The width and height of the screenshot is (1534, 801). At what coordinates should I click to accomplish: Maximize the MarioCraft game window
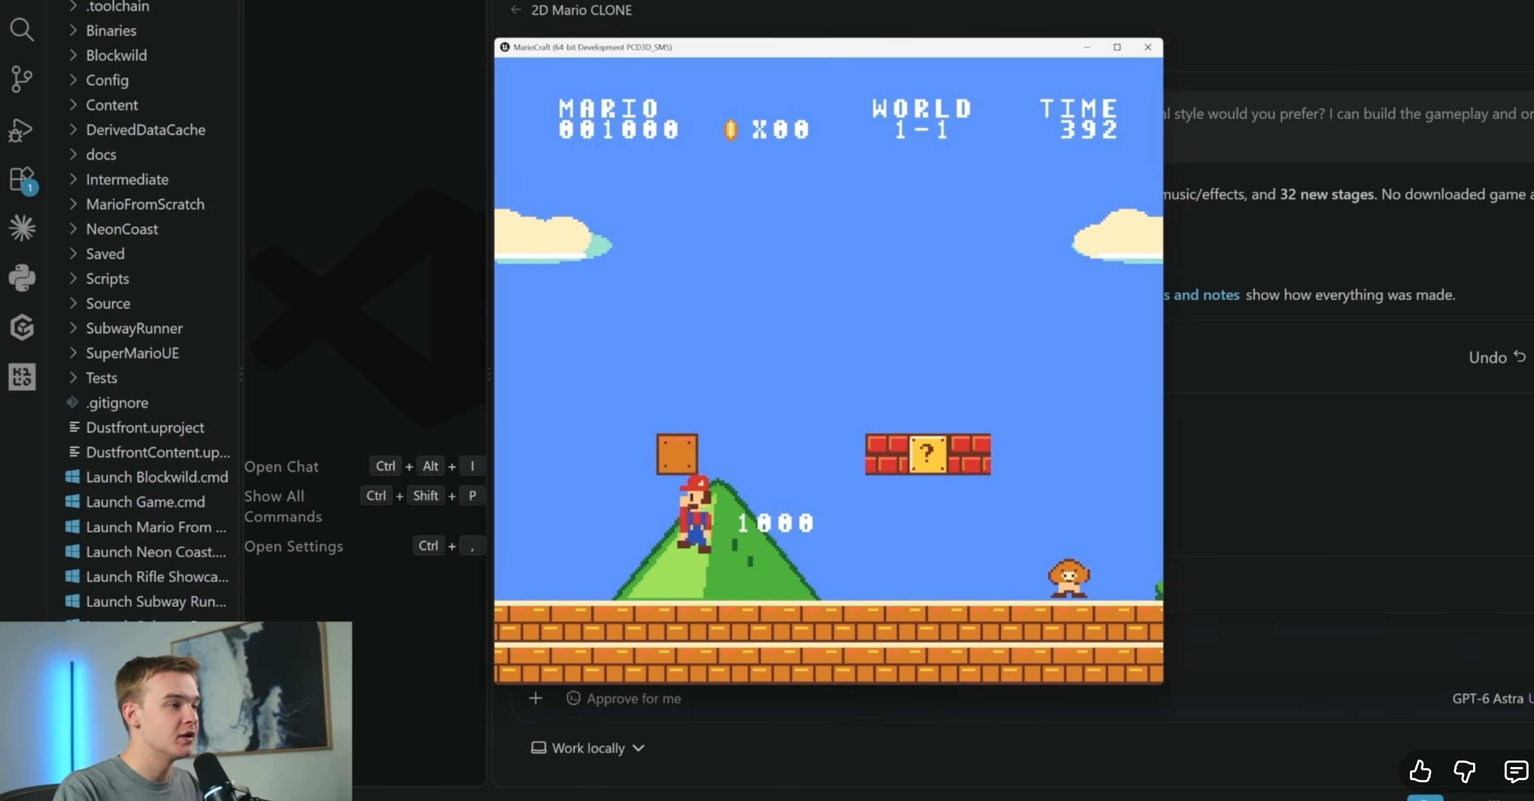click(1117, 47)
